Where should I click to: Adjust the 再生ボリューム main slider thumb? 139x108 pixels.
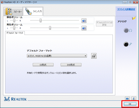pos(50,28)
